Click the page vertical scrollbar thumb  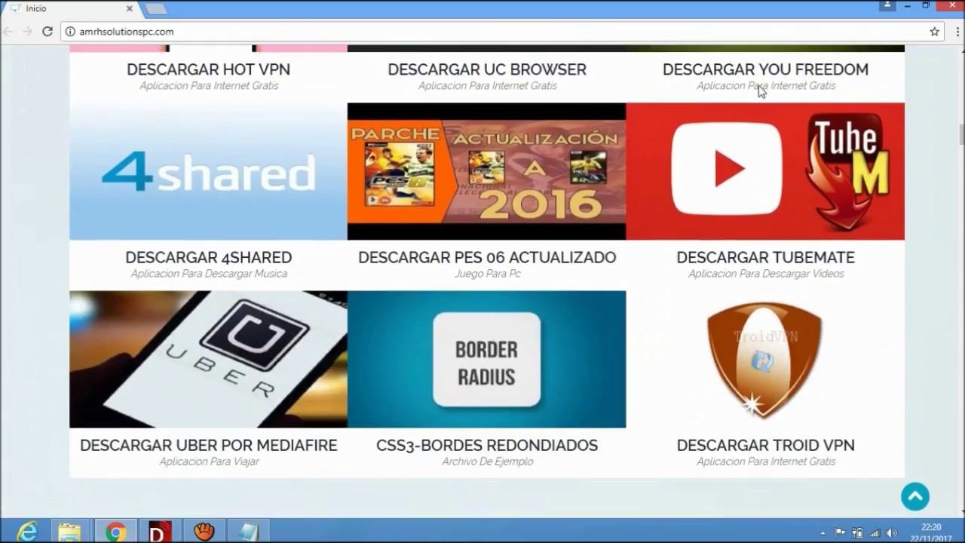961,134
